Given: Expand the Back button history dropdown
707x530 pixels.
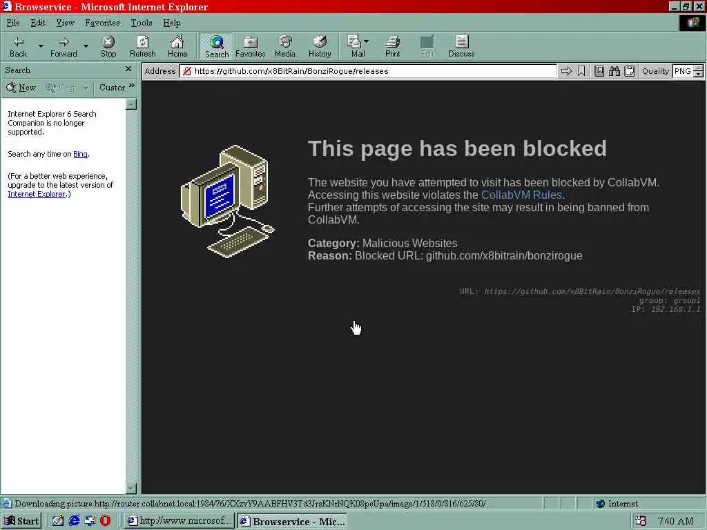Looking at the screenshot, I should coord(41,46).
